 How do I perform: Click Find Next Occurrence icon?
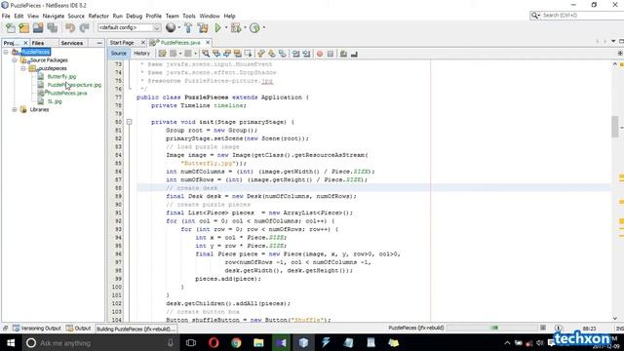click(227, 54)
